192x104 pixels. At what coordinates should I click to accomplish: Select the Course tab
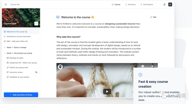coord(116,5)
